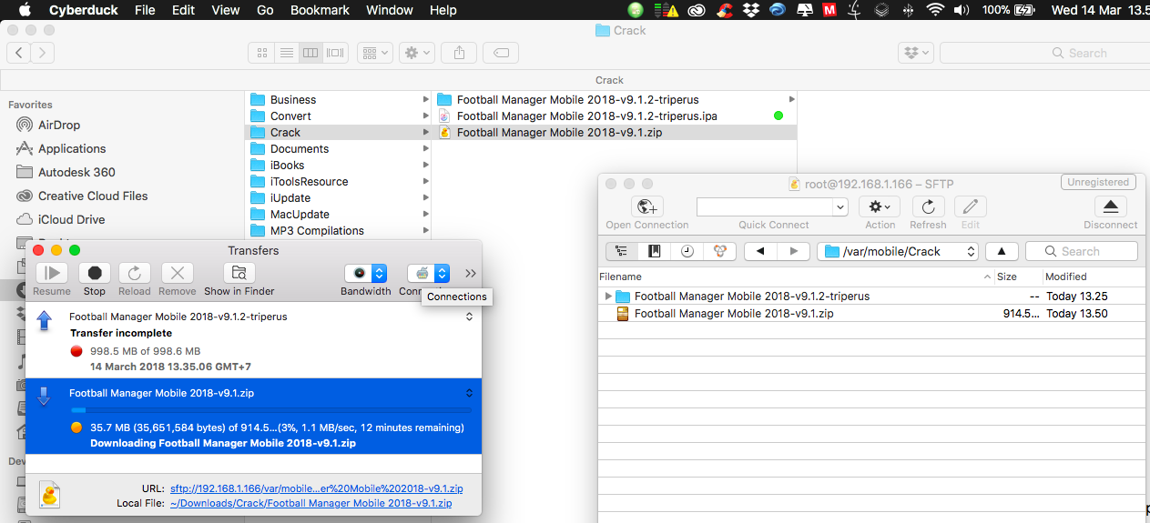
Task: Click the Open Connection globe icon
Action: click(x=646, y=206)
